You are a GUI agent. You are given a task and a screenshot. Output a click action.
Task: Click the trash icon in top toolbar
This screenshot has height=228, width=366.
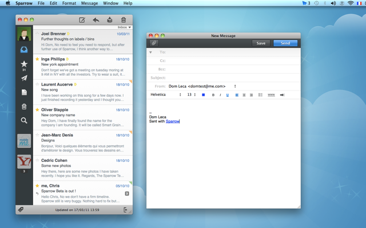[124, 21]
